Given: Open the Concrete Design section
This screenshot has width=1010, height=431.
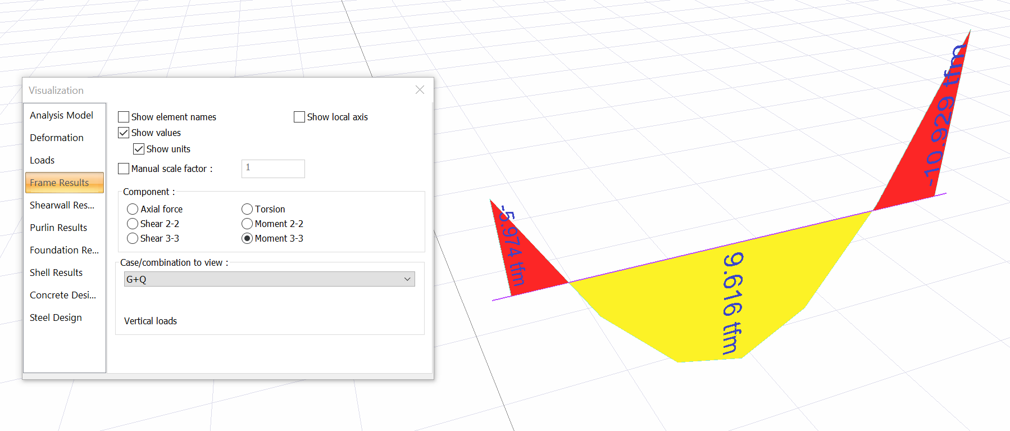Looking at the screenshot, I should tap(63, 295).
